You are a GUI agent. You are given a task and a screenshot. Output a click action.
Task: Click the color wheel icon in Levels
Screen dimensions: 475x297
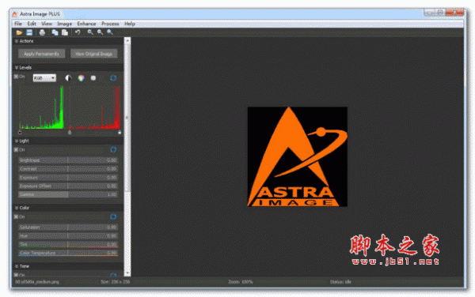click(81, 78)
